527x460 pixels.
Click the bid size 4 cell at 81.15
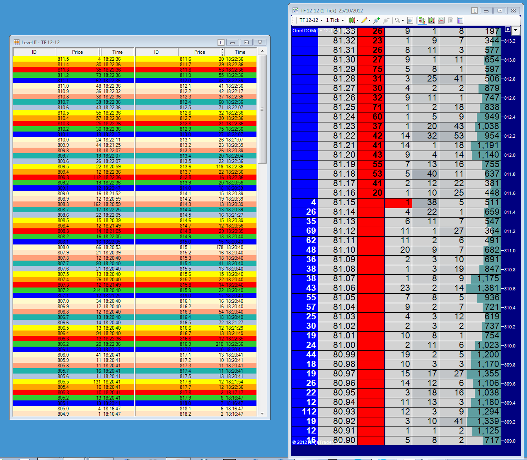(x=305, y=203)
